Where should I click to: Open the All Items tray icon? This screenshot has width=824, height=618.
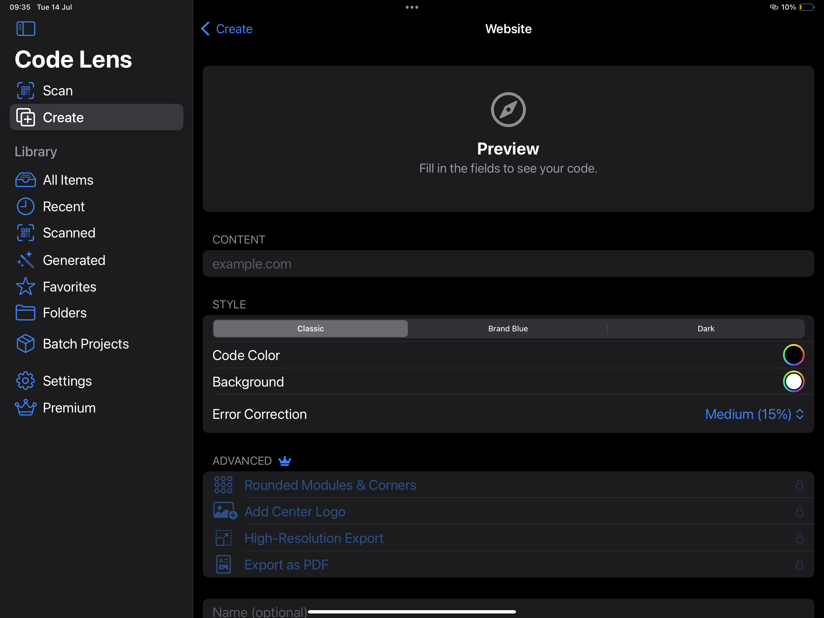click(x=25, y=180)
